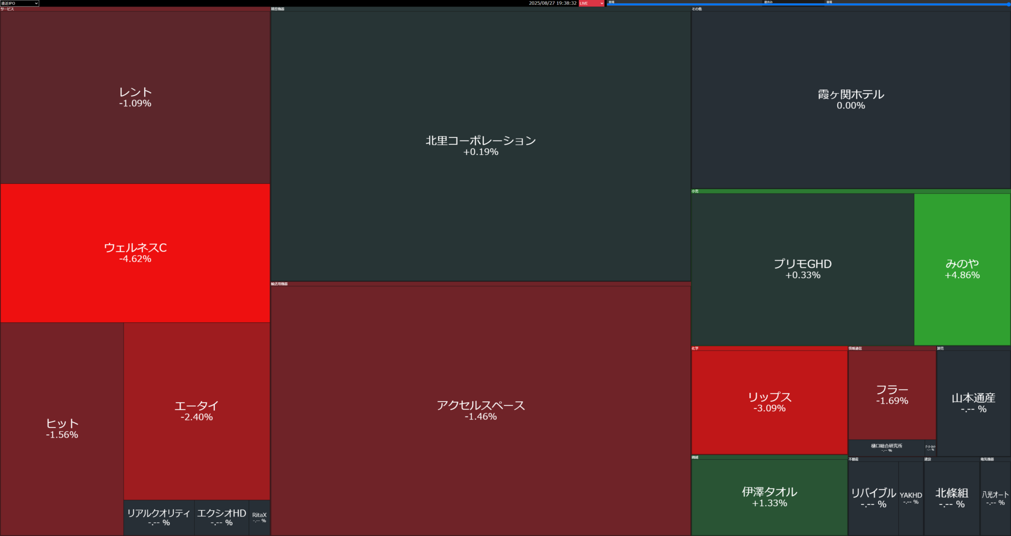
Task: Select the エータイ -2.40% tile
Action: [x=197, y=411]
